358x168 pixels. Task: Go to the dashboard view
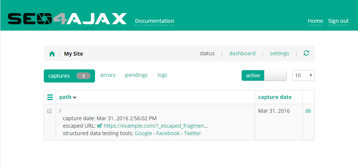[x=242, y=53]
